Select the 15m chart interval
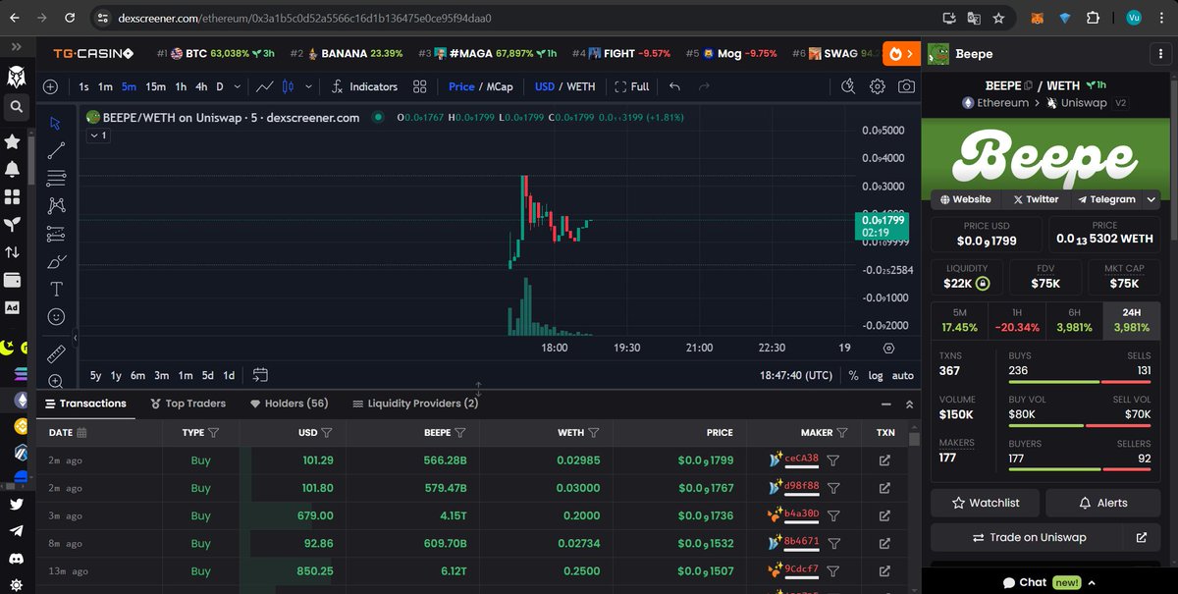 pos(155,86)
